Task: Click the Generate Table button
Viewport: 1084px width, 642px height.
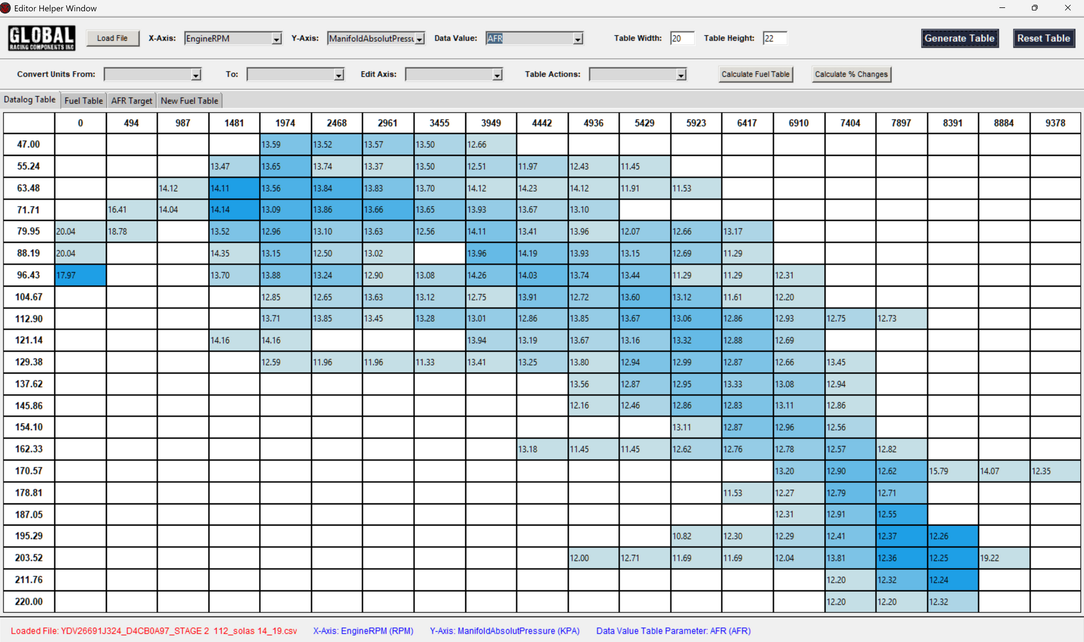Action: 959,38
